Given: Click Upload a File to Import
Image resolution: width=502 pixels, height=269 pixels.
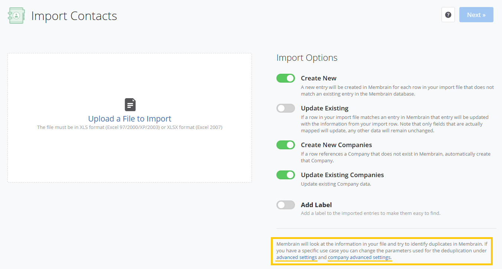Looking at the screenshot, I should click(x=129, y=118).
